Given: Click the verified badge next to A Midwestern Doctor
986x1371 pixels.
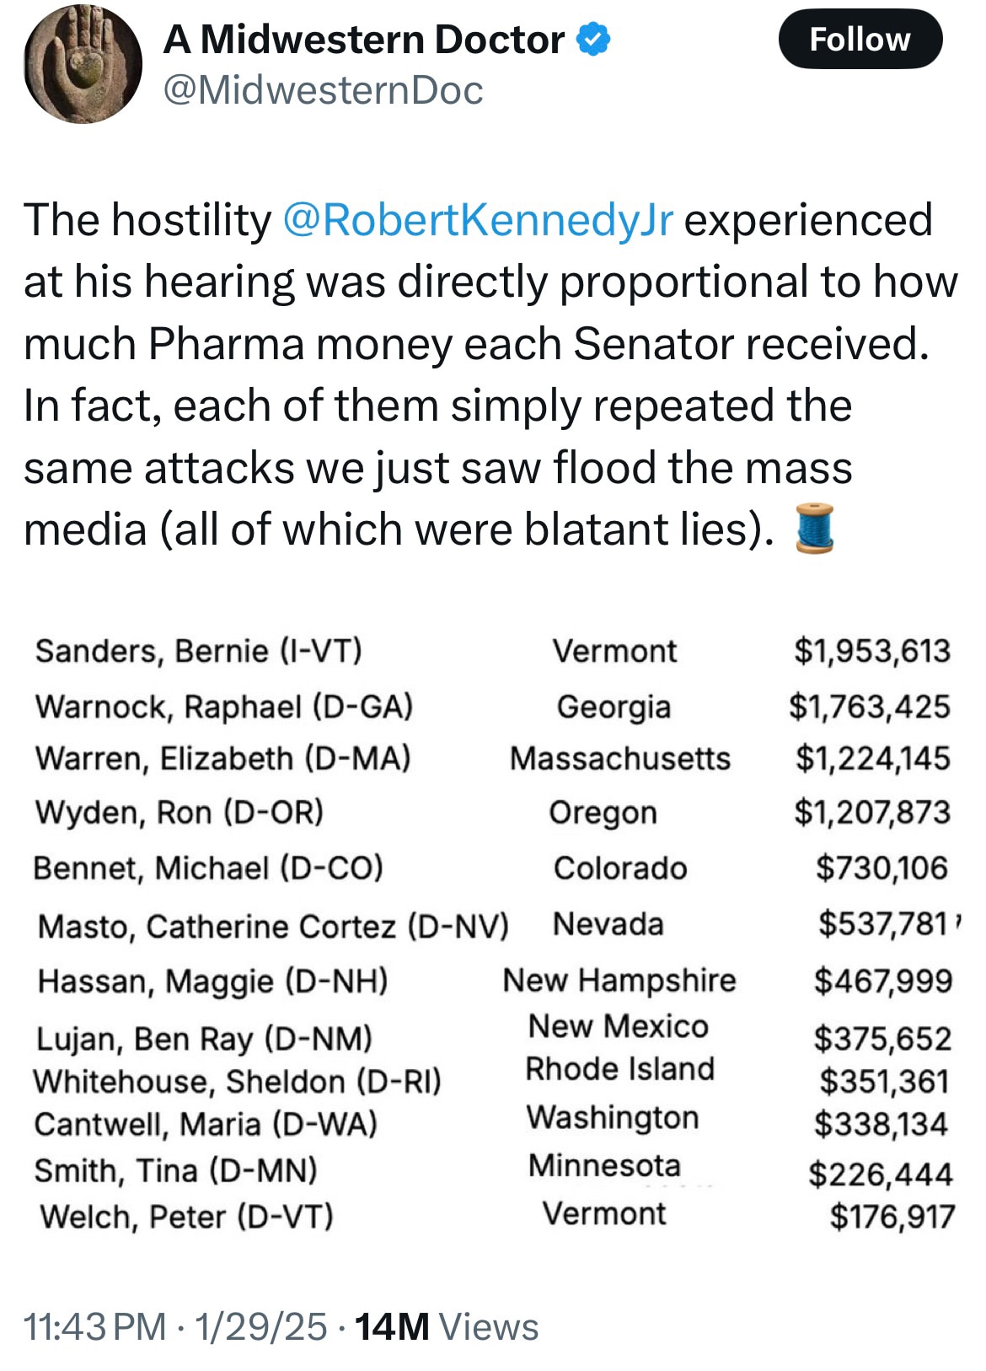Looking at the screenshot, I should coord(593,37).
